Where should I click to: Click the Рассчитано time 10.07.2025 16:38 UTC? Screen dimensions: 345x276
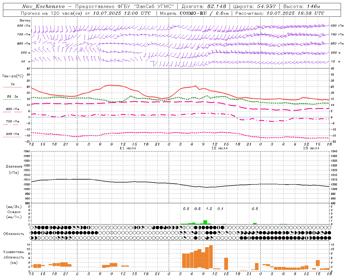(295, 13)
